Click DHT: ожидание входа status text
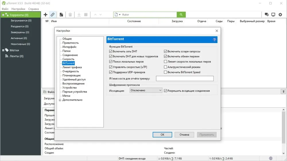 click(132, 158)
